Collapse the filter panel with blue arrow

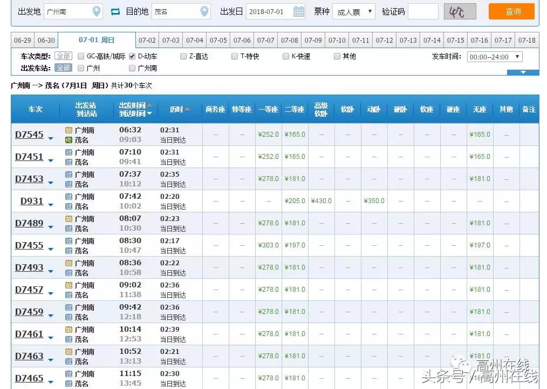tap(522, 72)
